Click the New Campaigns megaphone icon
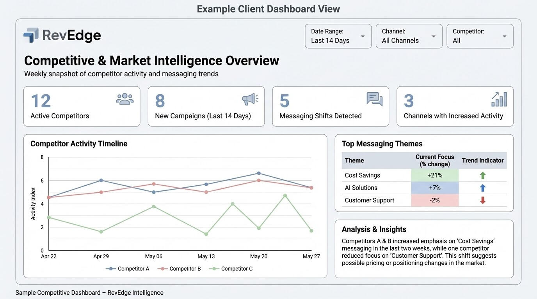 (x=250, y=99)
